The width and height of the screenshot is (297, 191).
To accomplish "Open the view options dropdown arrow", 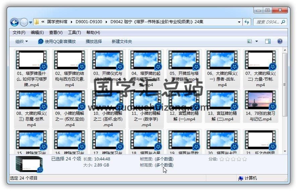I will tap(257, 41).
